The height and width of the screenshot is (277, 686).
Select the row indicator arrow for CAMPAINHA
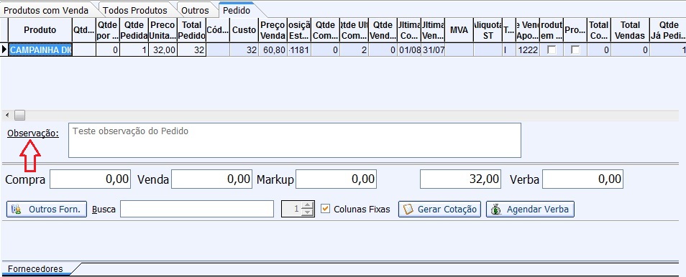(4, 50)
